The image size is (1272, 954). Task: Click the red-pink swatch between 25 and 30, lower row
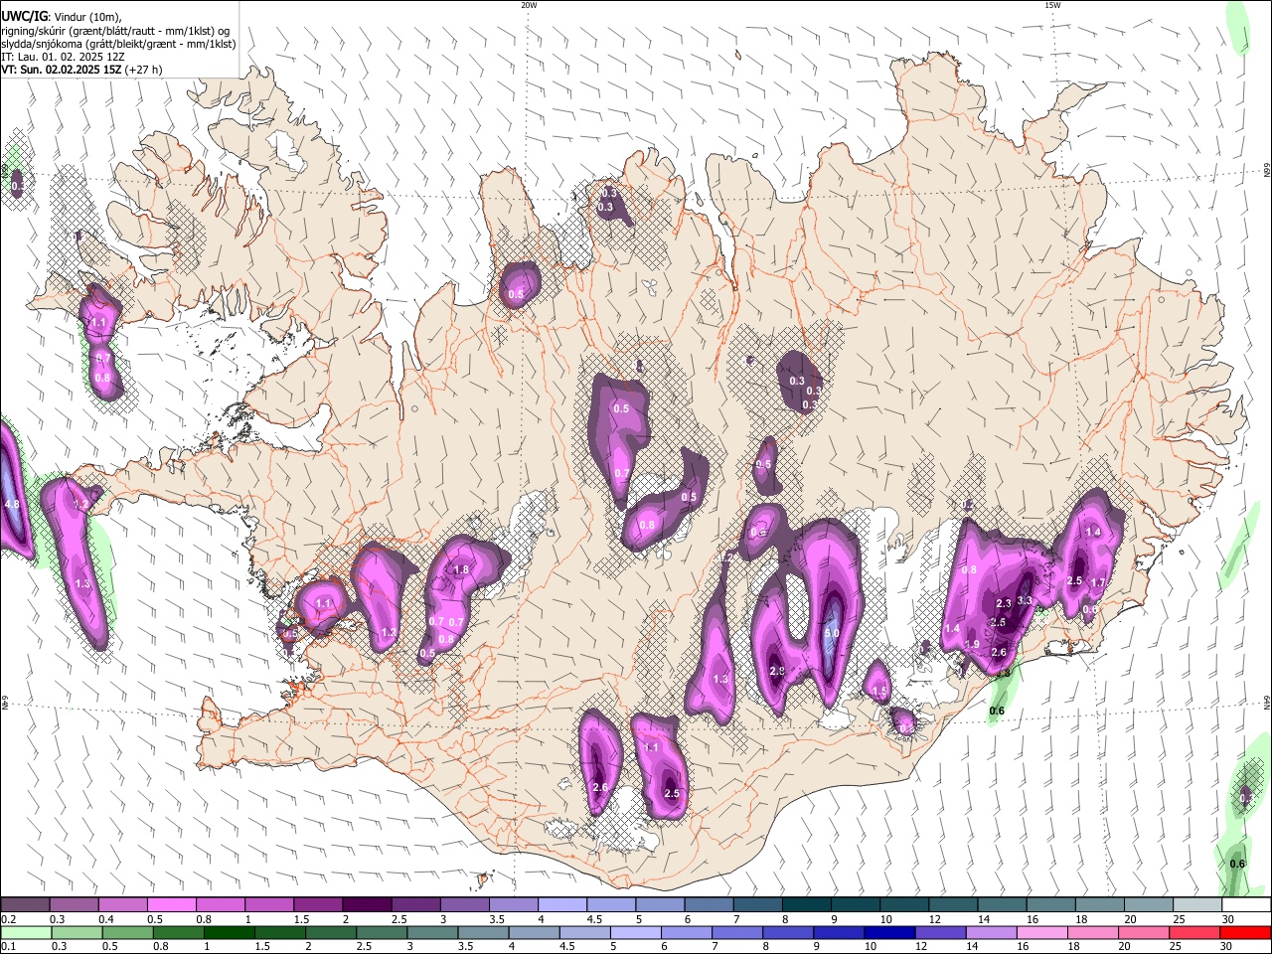click(1193, 932)
